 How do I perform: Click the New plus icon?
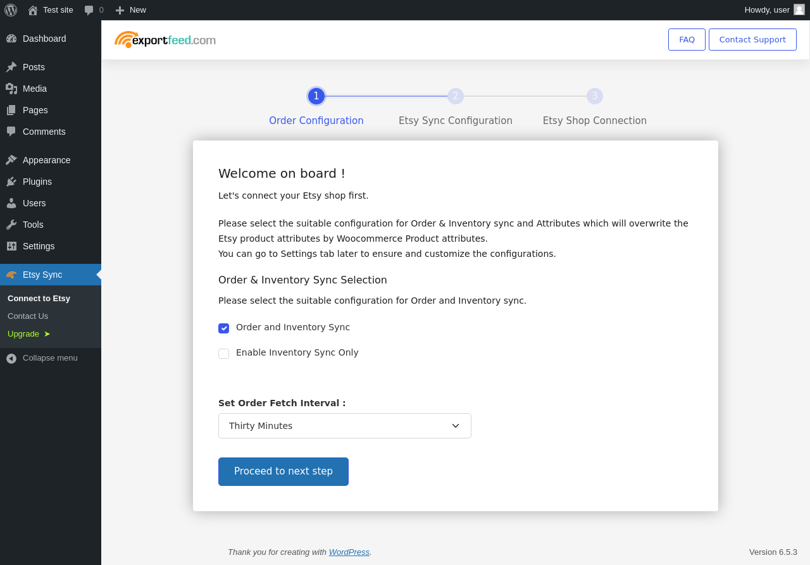pyautogui.click(x=120, y=10)
